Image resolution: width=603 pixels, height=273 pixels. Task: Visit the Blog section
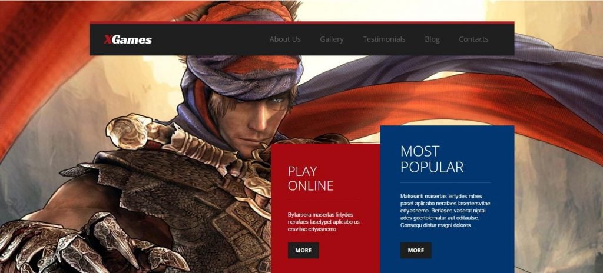(432, 39)
